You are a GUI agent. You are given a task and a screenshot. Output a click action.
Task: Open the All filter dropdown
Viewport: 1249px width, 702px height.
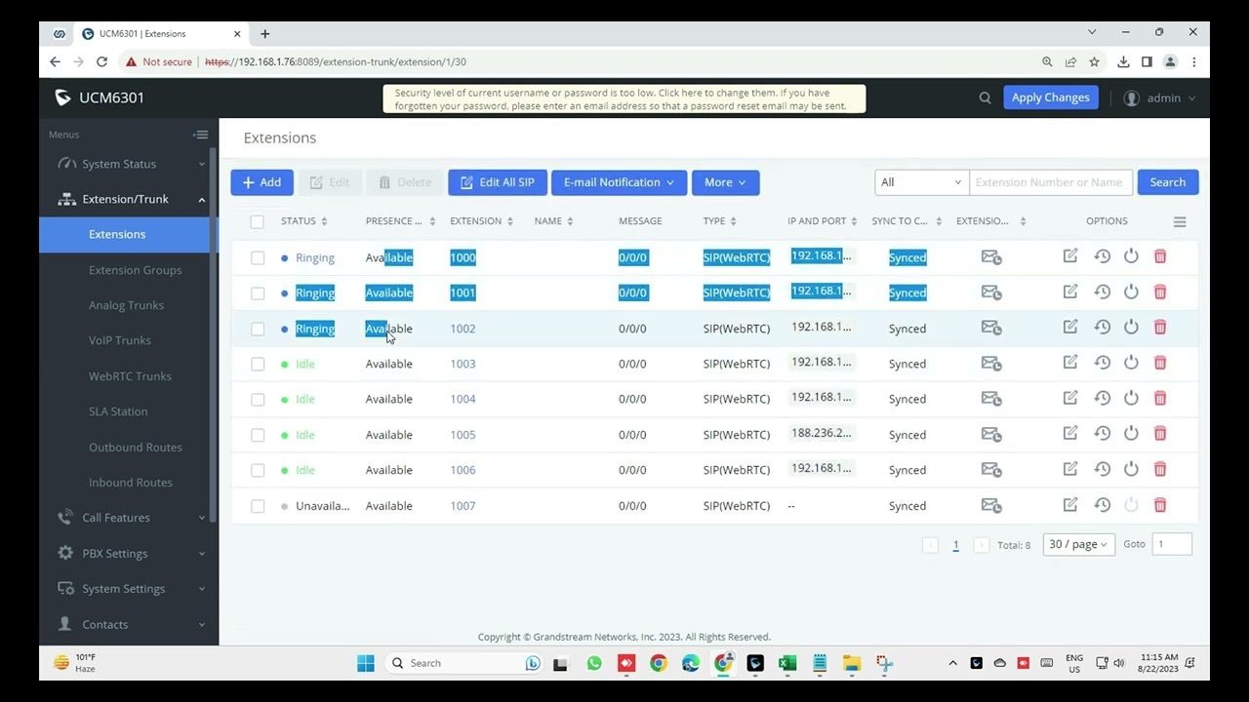[x=921, y=182]
